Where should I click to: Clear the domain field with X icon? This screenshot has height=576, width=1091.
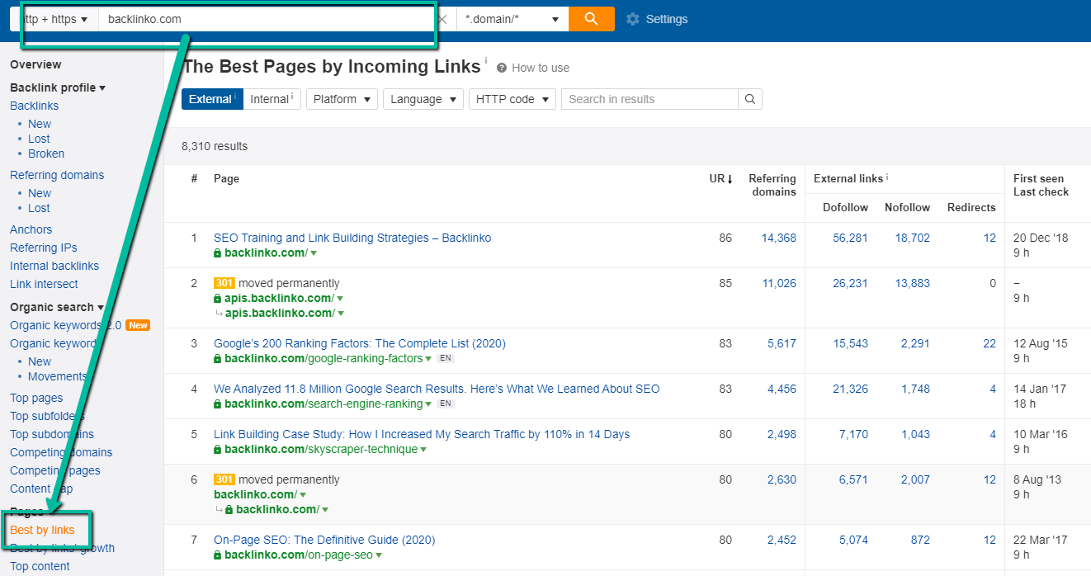tap(443, 19)
